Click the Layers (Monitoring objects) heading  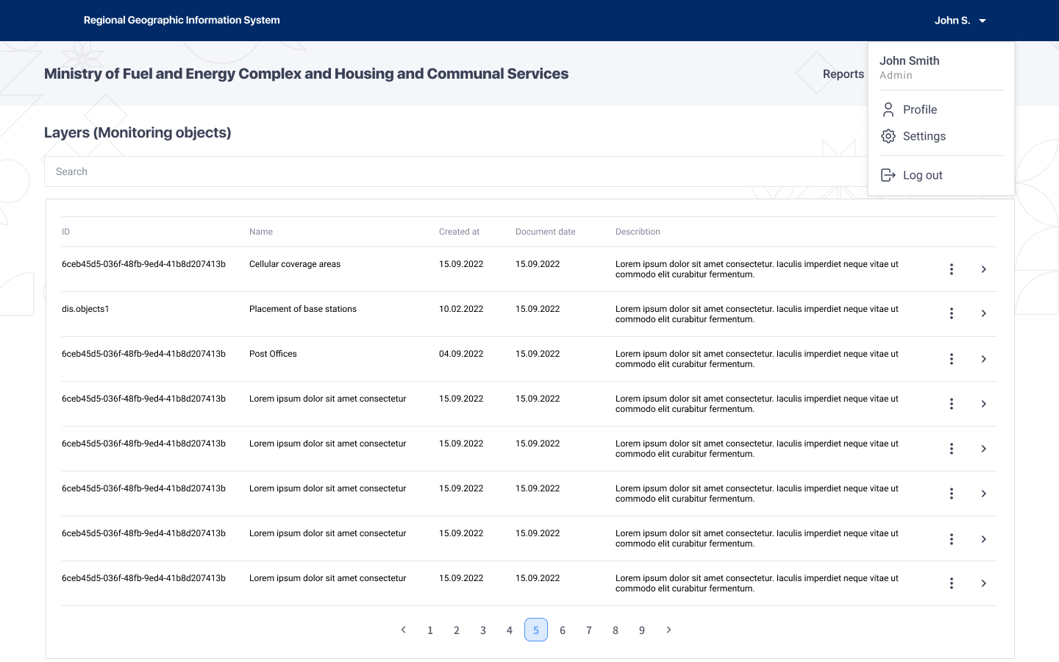[x=138, y=132]
